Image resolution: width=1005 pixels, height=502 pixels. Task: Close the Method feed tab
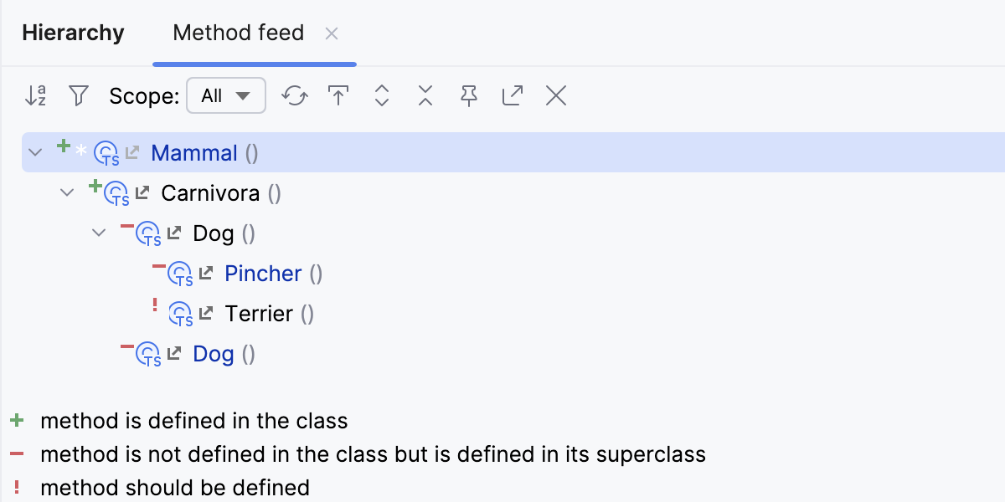tap(332, 33)
